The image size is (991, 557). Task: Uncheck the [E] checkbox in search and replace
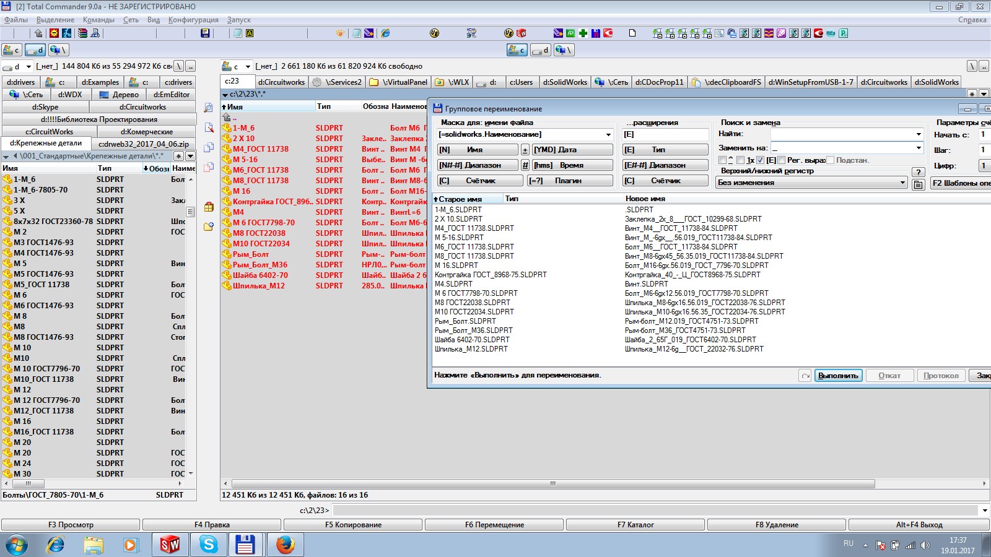pos(761,160)
